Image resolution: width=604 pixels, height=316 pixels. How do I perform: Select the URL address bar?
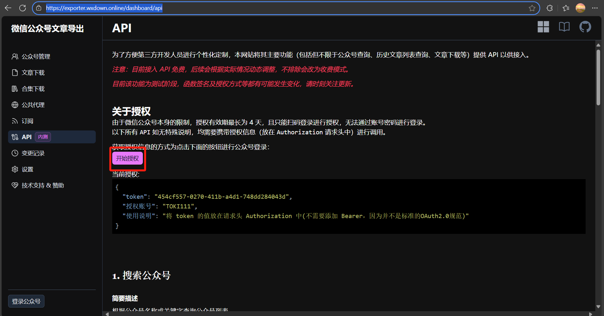286,8
